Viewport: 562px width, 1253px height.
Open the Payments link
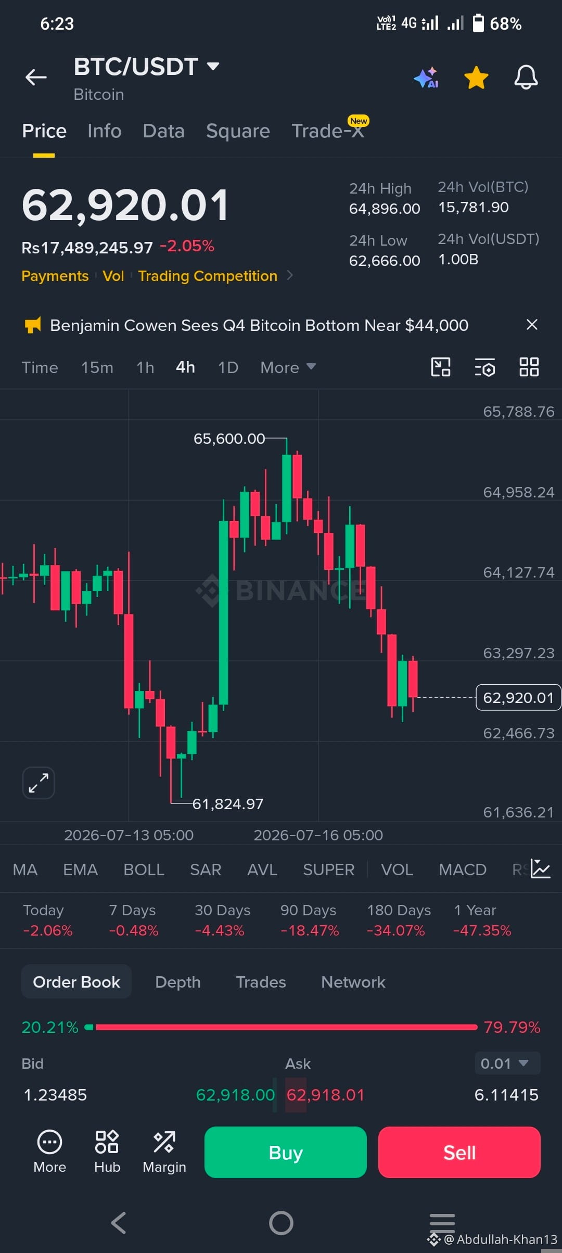pyautogui.click(x=55, y=276)
